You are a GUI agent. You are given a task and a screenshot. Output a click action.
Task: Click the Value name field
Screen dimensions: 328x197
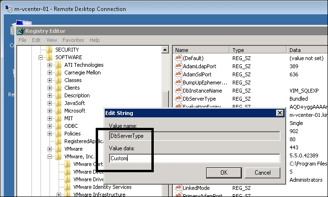(195, 136)
